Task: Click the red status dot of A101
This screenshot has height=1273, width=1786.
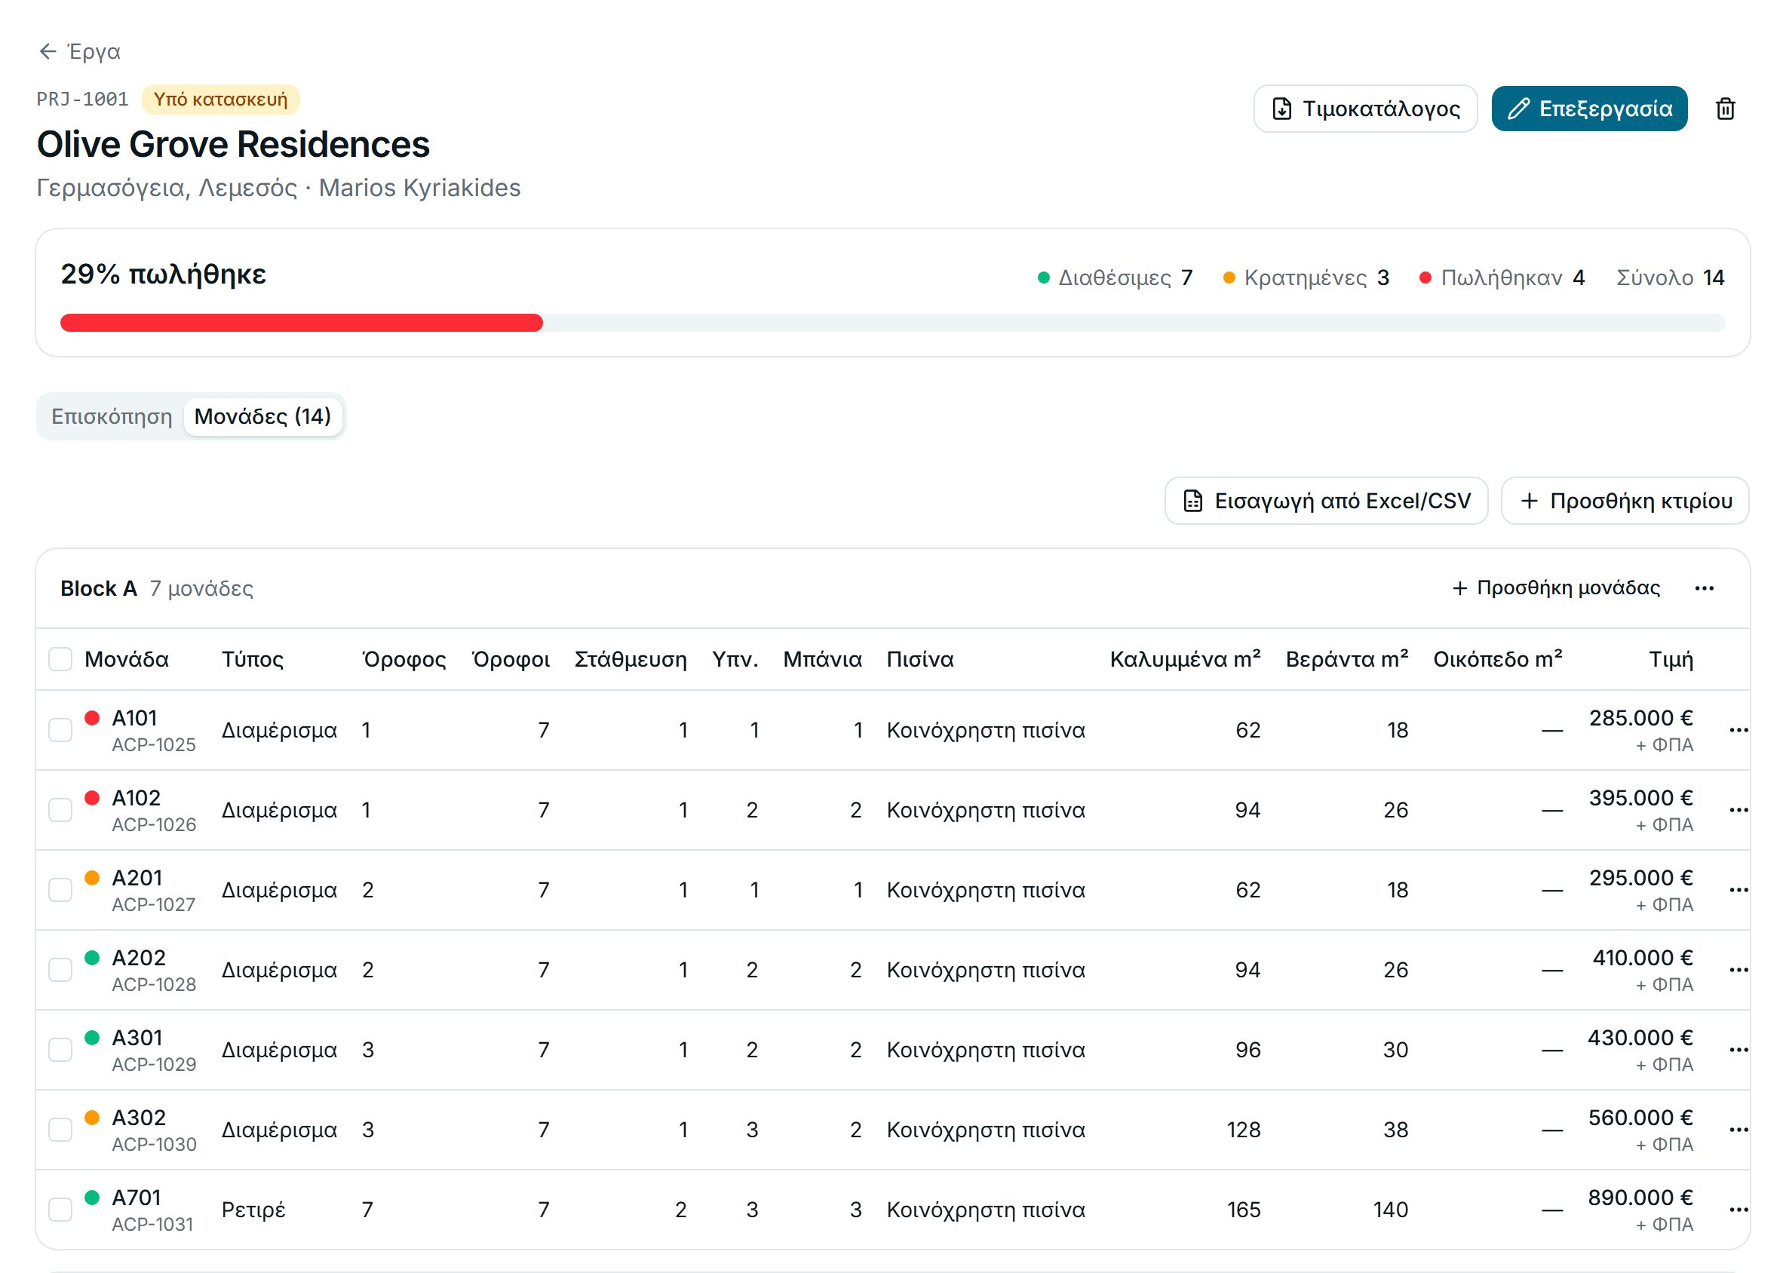Action: (92, 718)
